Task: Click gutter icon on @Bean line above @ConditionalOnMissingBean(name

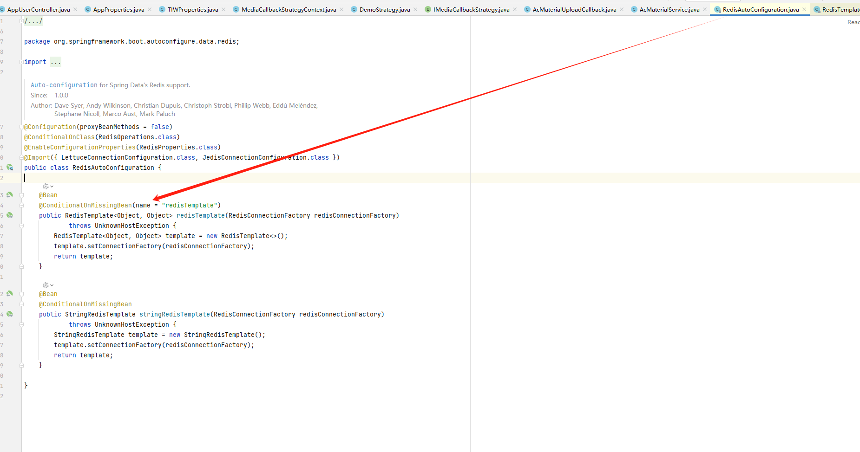Action: click(x=10, y=195)
